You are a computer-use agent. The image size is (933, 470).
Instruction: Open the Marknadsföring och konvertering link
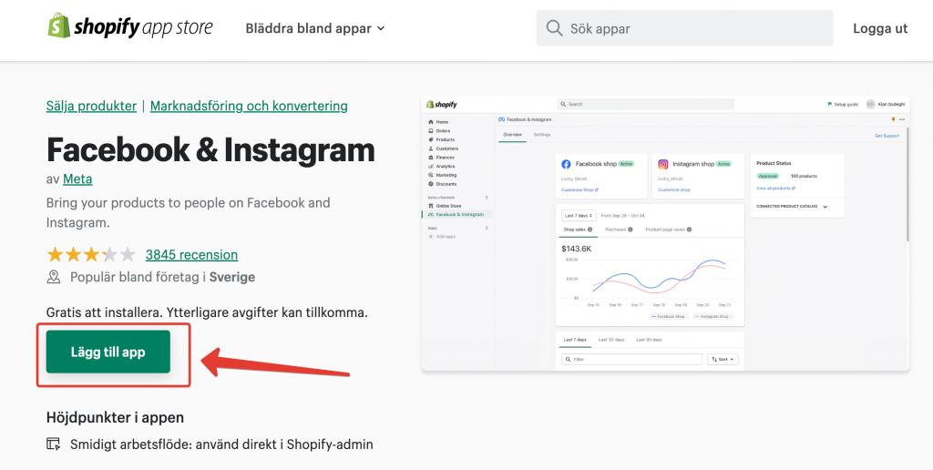tap(249, 106)
